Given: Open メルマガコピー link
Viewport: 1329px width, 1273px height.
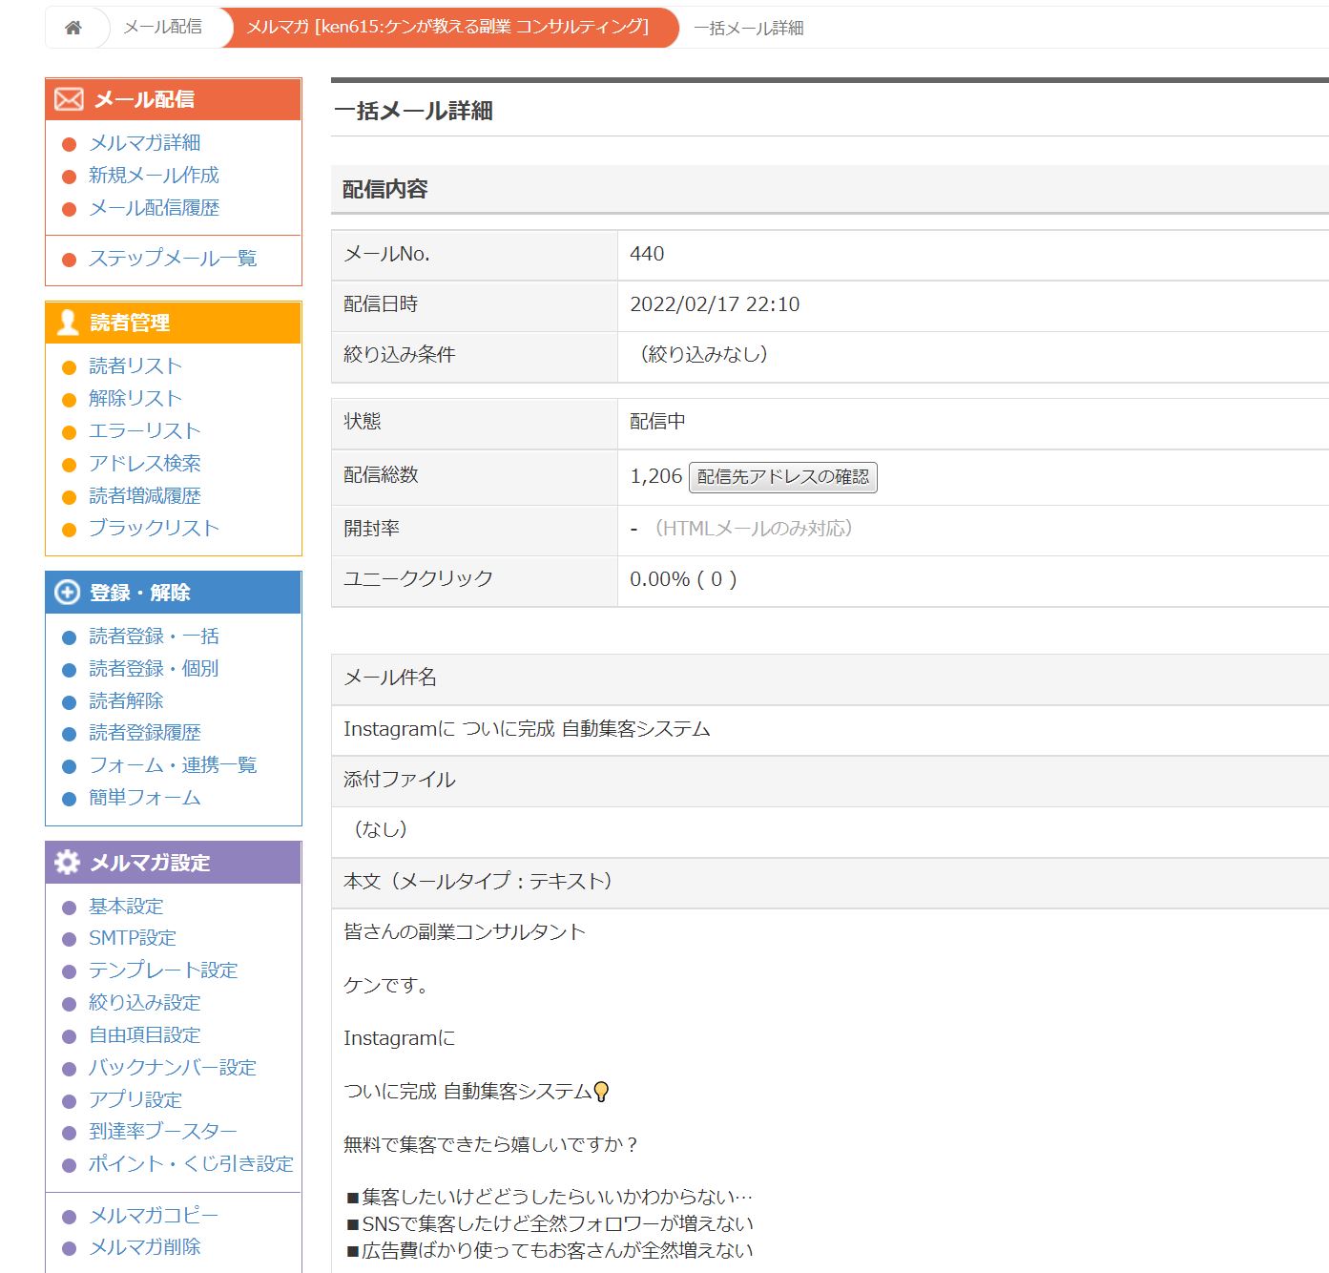Looking at the screenshot, I should (x=154, y=1216).
